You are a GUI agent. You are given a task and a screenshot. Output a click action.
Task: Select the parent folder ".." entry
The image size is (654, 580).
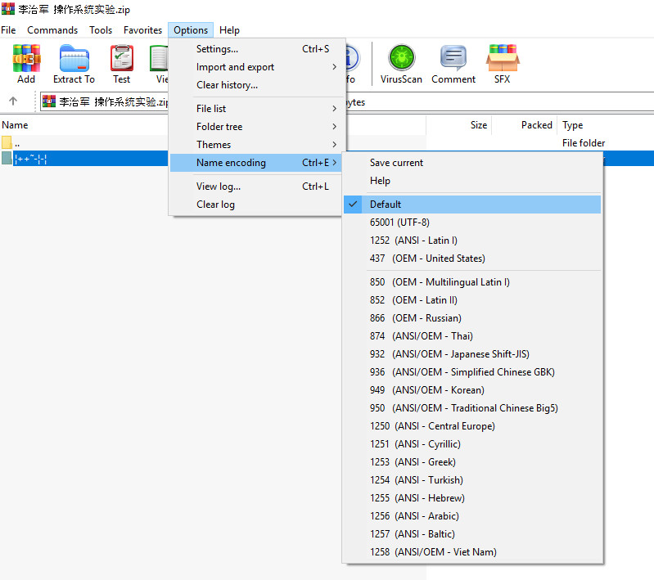click(16, 143)
